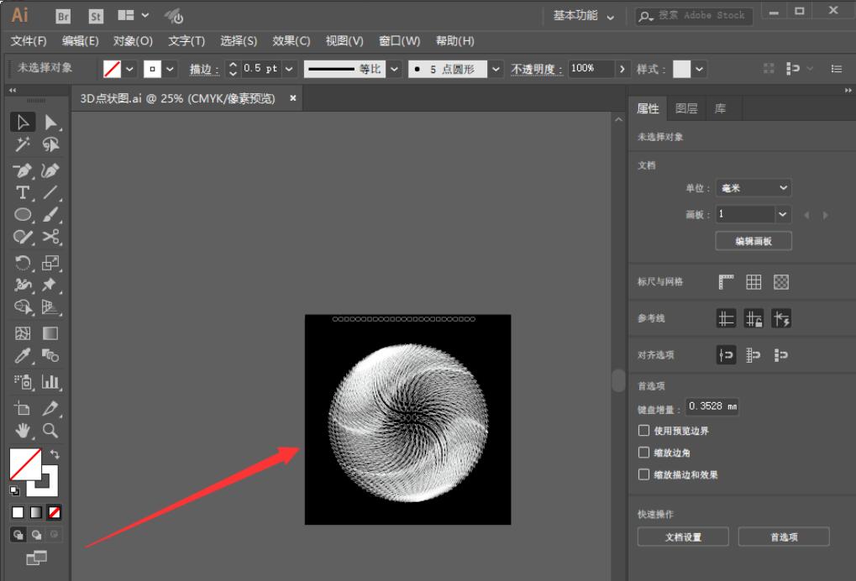Open the 等比 stroke profile dropdown
Viewport: 856px width, 581px height.
(394, 69)
